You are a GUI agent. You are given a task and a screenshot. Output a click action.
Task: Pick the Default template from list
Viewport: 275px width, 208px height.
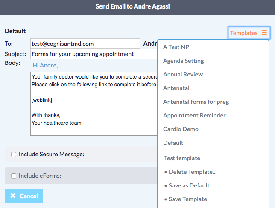[173, 143]
